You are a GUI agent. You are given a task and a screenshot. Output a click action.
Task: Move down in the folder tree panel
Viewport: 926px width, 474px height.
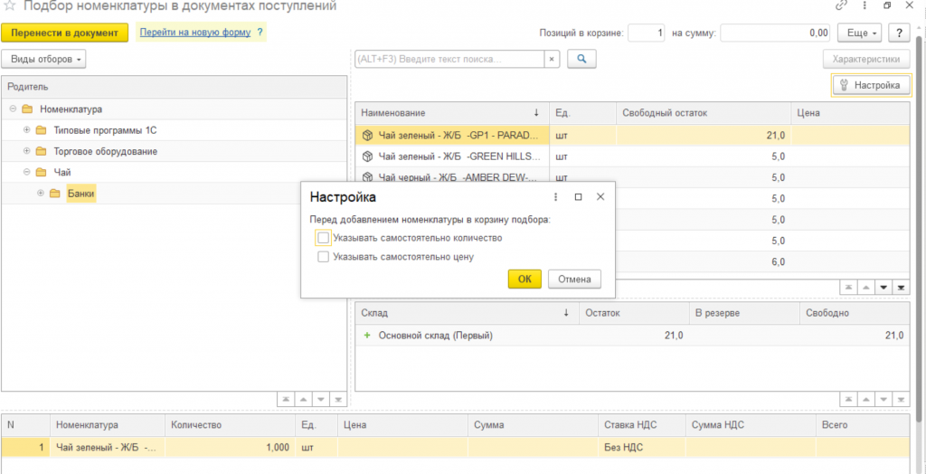click(x=321, y=399)
